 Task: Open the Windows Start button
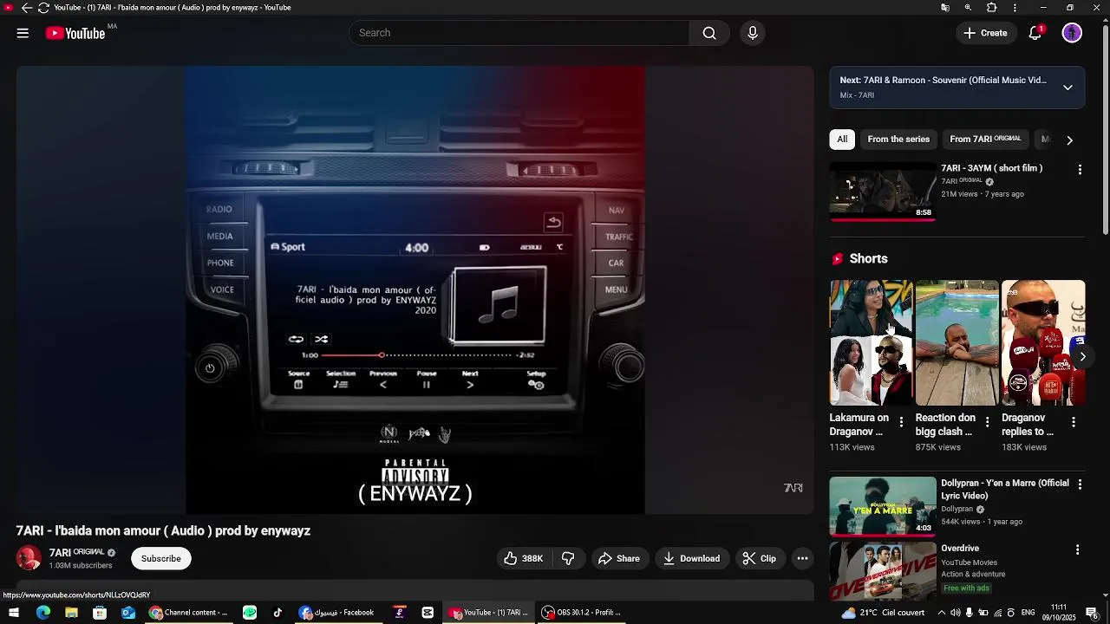click(14, 613)
